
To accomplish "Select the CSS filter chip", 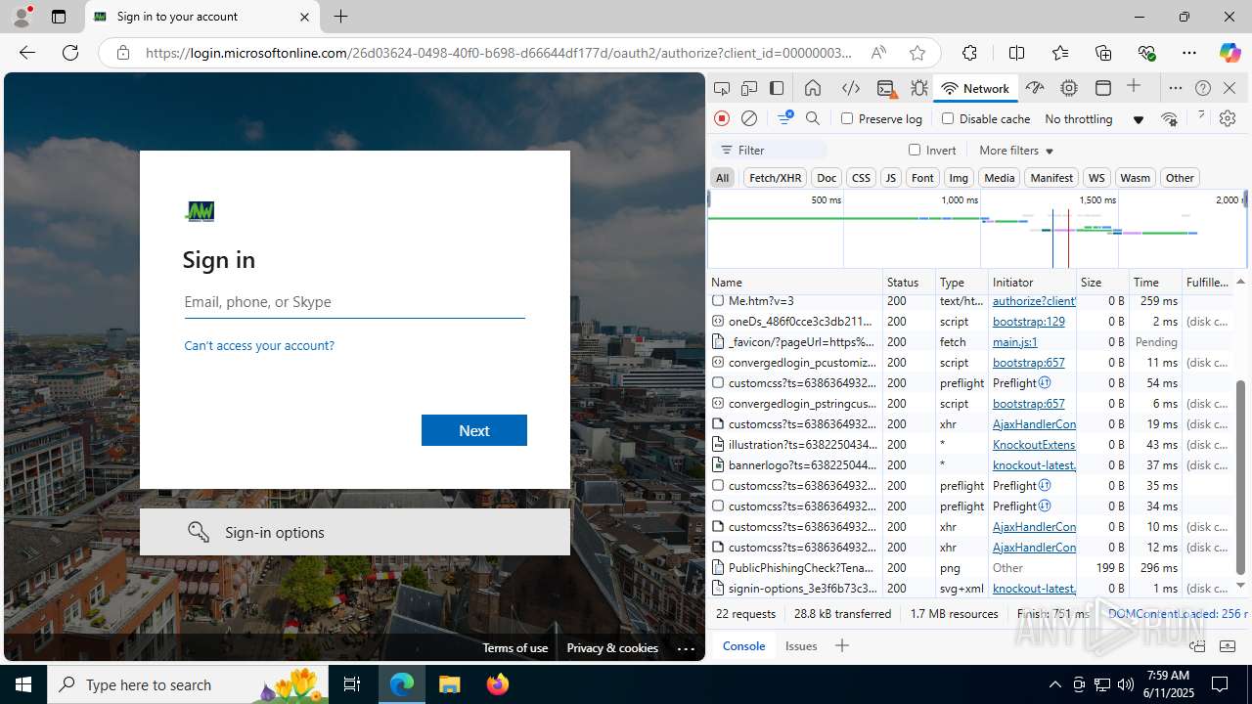I will click(861, 177).
